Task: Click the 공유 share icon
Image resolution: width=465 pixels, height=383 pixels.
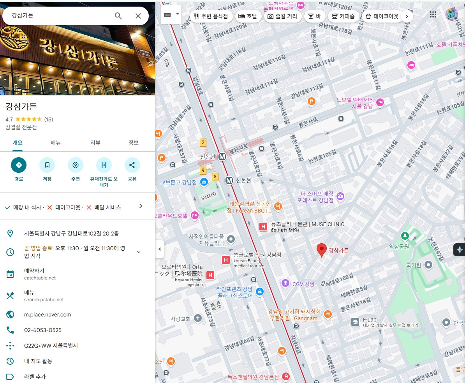Action: 132,165
